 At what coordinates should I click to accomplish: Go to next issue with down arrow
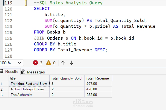[71, 63]
